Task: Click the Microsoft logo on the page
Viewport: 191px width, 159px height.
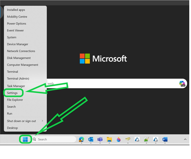Action: 103,59
